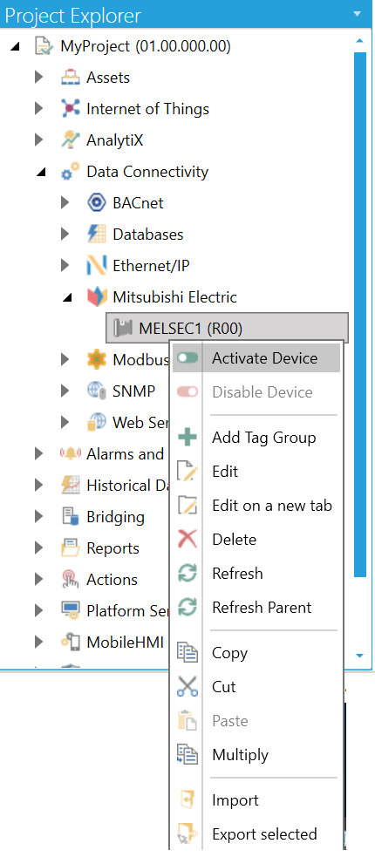Click the Multiply icon in context menu
The width and height of the screenshot is (375, 857).
(187, 755)
